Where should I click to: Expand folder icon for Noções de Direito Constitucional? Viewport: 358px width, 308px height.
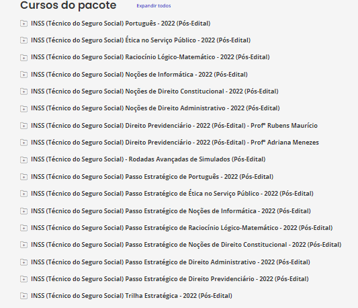(24, 91)
